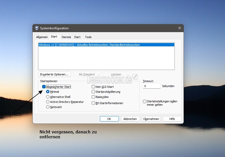The width and height of the screenshot is (225, 157).
Task: Click the Als Standard button
Action: click(x=87, y=74)
